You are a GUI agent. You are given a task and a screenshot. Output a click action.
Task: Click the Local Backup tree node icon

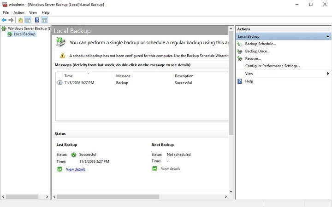[x=10, y=34]
